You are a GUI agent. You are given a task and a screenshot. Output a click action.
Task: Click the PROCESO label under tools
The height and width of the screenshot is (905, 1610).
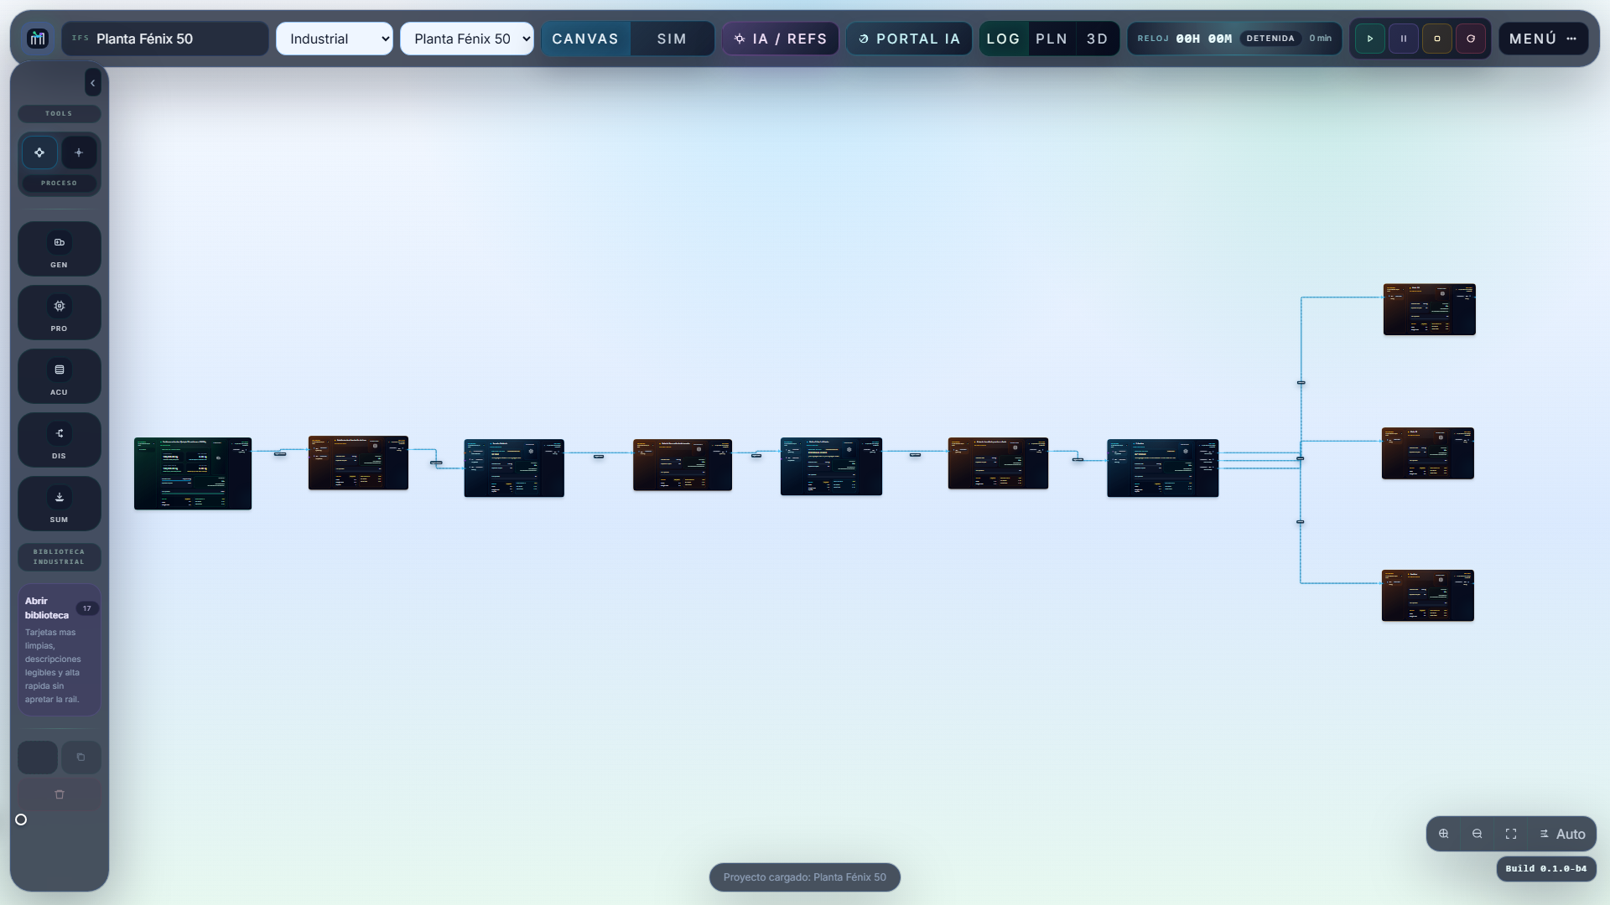[x=59, y=183]
